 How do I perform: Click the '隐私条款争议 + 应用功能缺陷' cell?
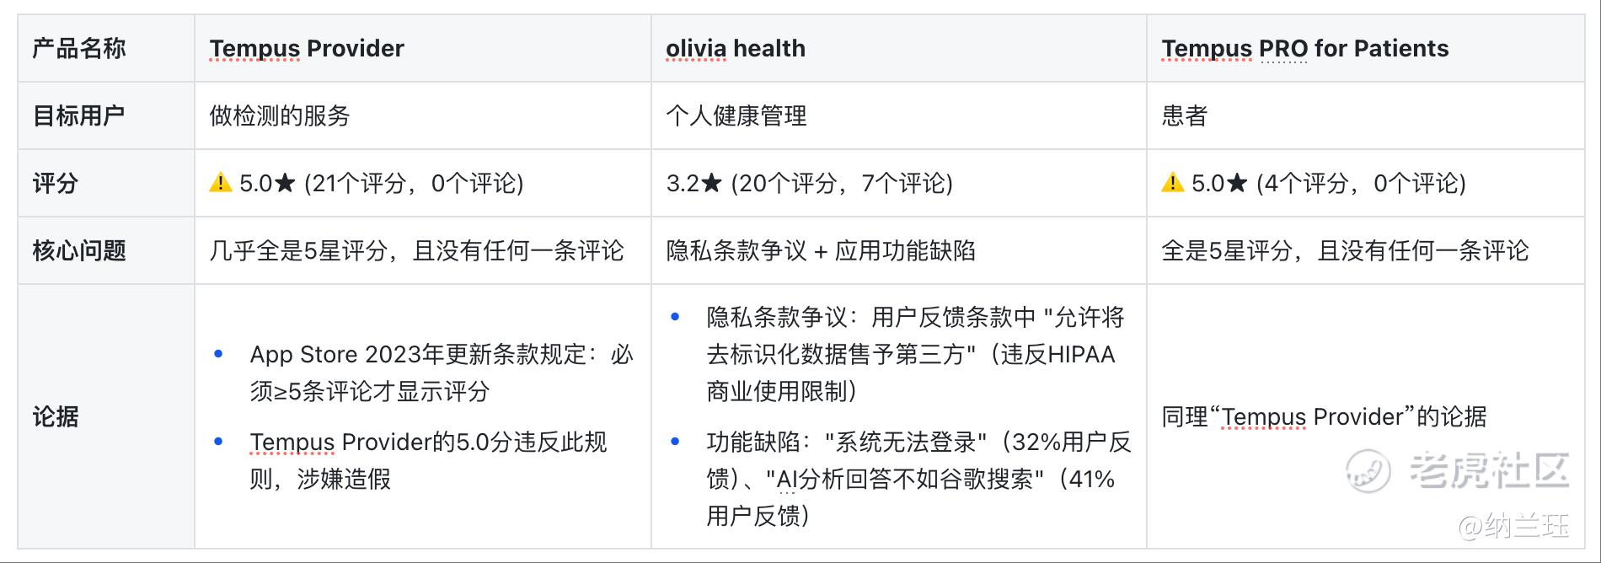click(x=820, y=250)
